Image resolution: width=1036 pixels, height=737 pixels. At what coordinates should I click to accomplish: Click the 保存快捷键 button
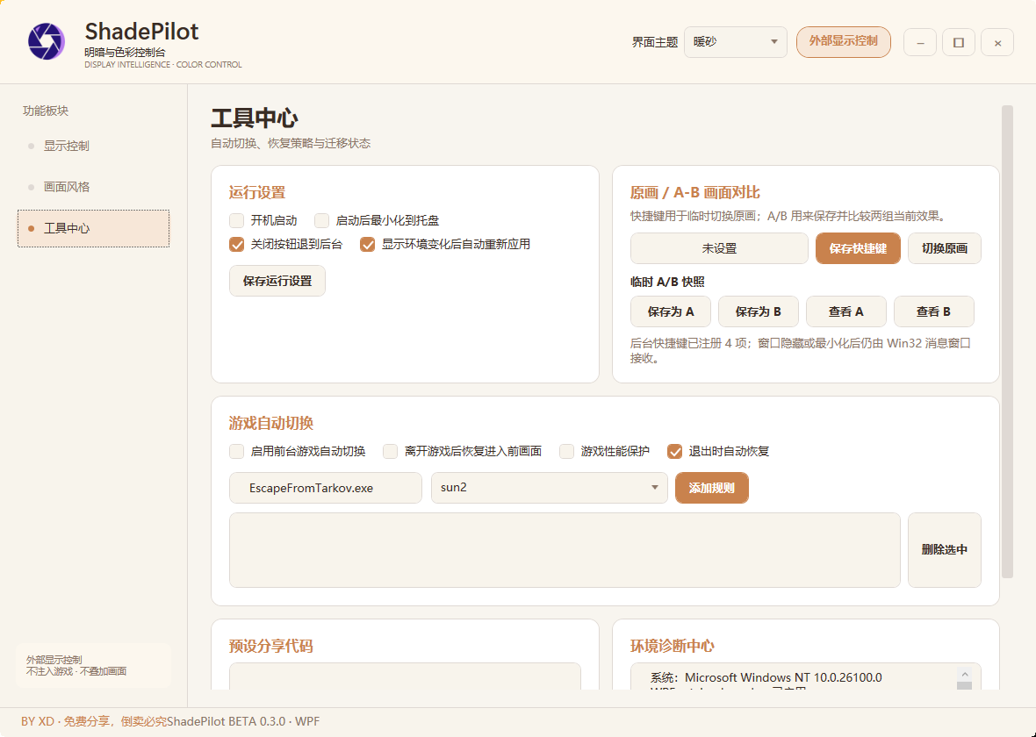point(858,248)
